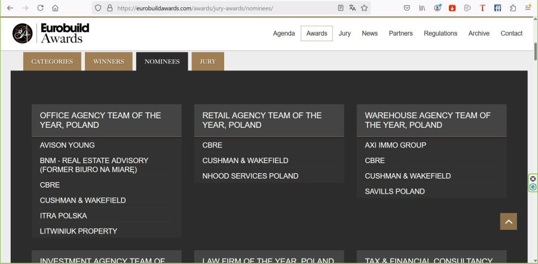Click the scroll-to-top arrow button
Image resolution: width=538 pixels, height=264 pixels.
pyautogui.click(x=509, y=221)
